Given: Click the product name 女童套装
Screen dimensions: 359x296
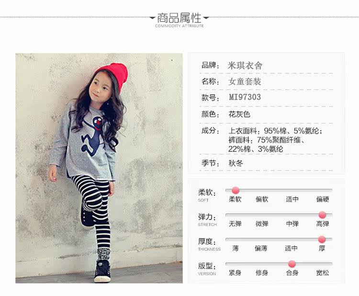Looking at the screenshot, I should click(245, 81).
